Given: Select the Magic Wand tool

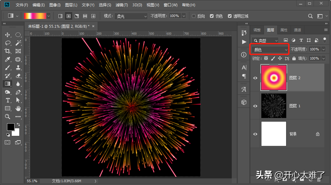Looking at the screenshot, I should pos(18,43).
